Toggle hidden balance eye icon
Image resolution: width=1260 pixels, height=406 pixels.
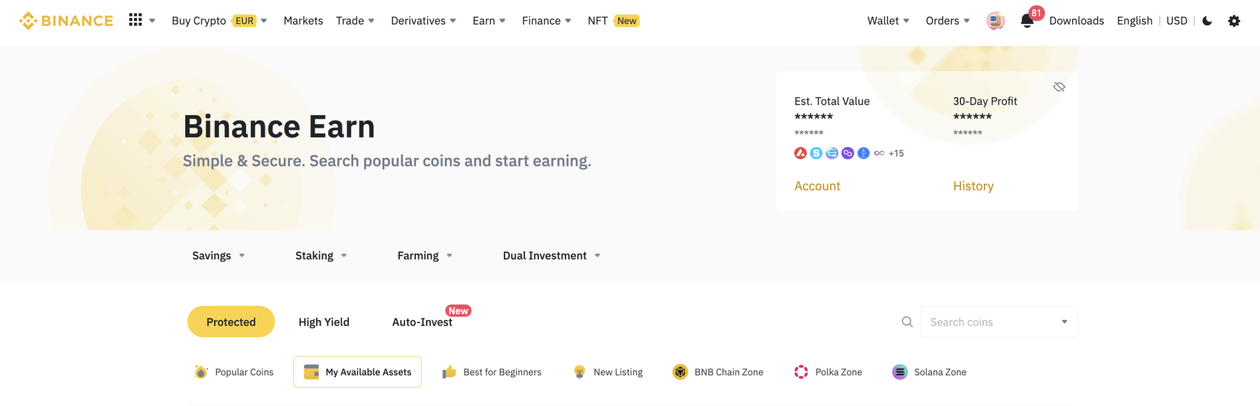(x=1059, y=87)
